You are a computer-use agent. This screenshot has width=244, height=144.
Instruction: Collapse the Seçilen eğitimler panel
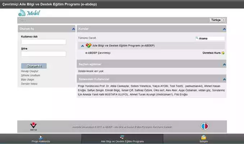224,64
